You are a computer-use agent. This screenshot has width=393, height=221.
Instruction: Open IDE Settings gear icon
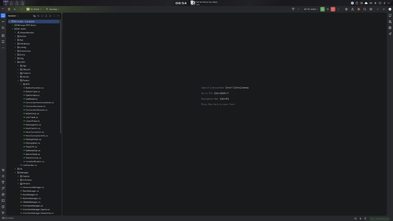pyautogui.click(x=371, y=9)
